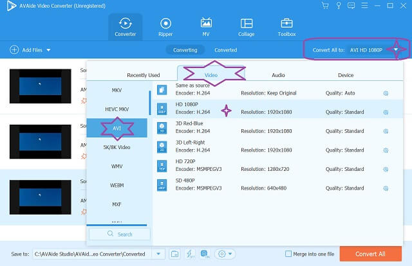The width and height of the screenshot is (412, 266).
Task: Select AVI in the format list
Action: click(117, 128)
